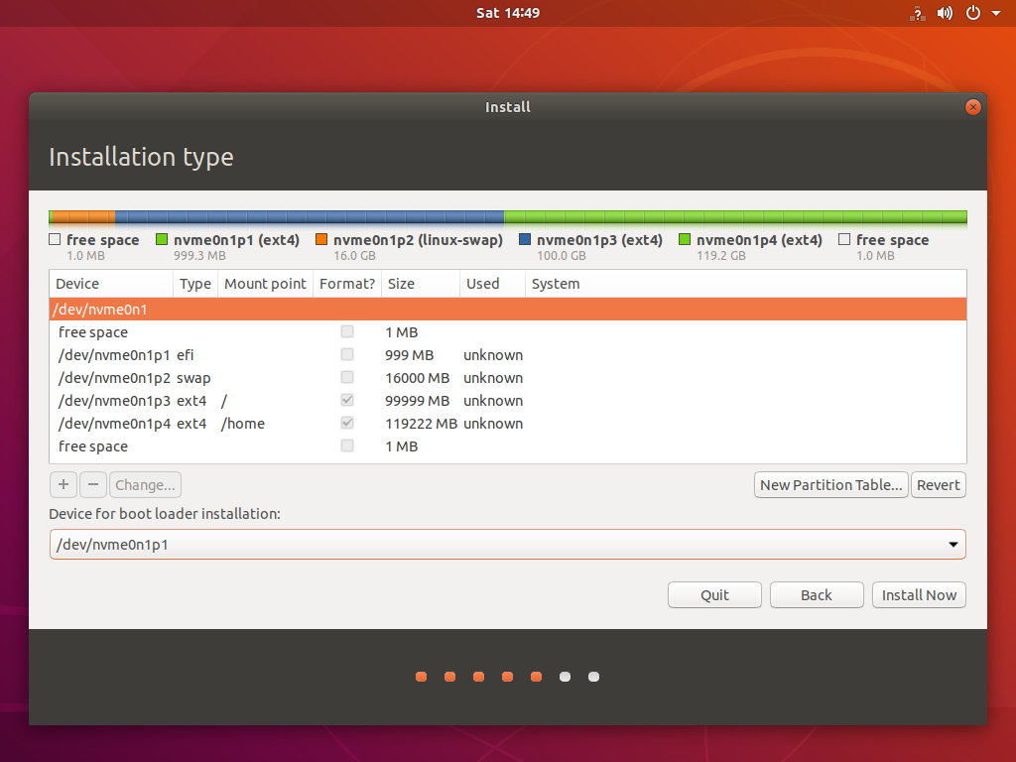Sort by the Mount point column header
The width and height of the screenshot is (1016, 762).
[265, 284]
